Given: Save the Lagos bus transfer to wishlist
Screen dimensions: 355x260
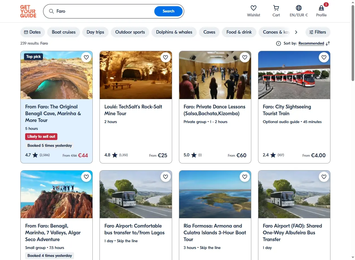Looking at the screenshot, I should 165,177.
